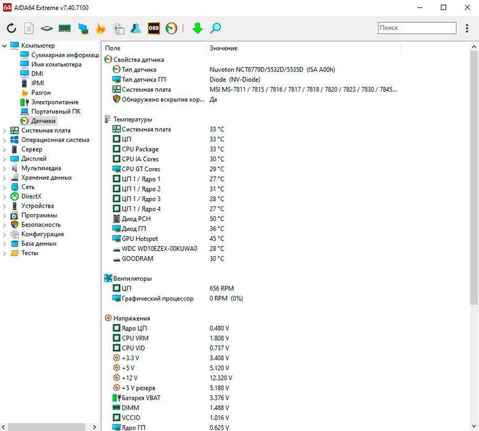Screen dimensions: 479x431
Task: Expand the Операционная система tree node
Action: [4, 140]
